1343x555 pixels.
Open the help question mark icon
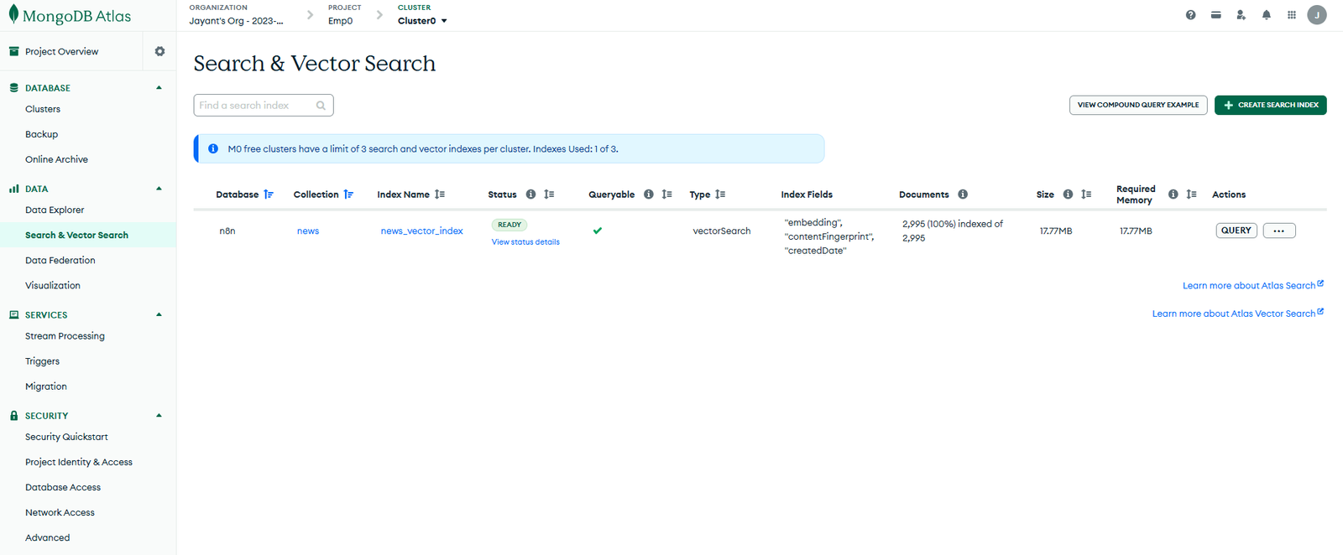click(x=1190, y=15)
